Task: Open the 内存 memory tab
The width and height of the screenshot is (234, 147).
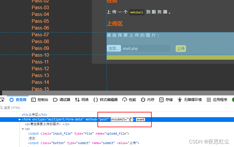Action: [x=148, y=100]
